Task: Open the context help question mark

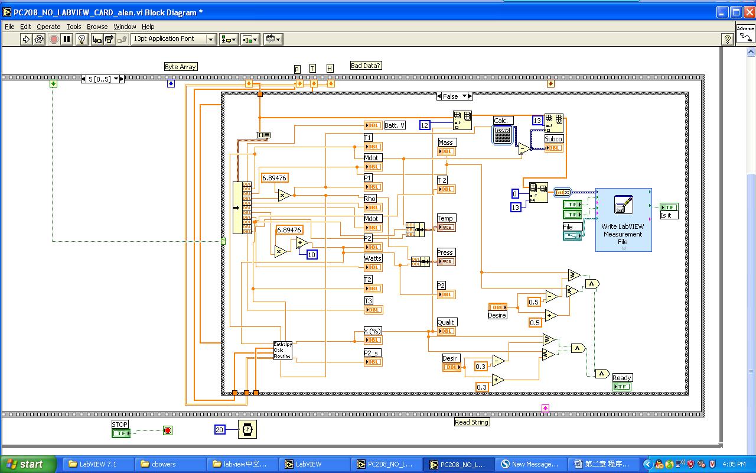Action: tap(728, 39)
